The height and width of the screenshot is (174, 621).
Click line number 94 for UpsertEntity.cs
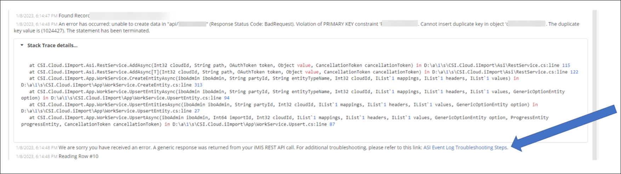click(227, 98)
